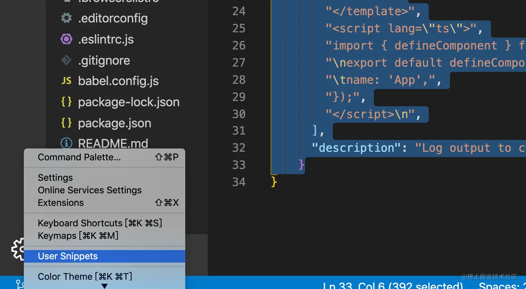Open Command Palette from the menu
Screen dimensions: 526x289
pos(79,157)
